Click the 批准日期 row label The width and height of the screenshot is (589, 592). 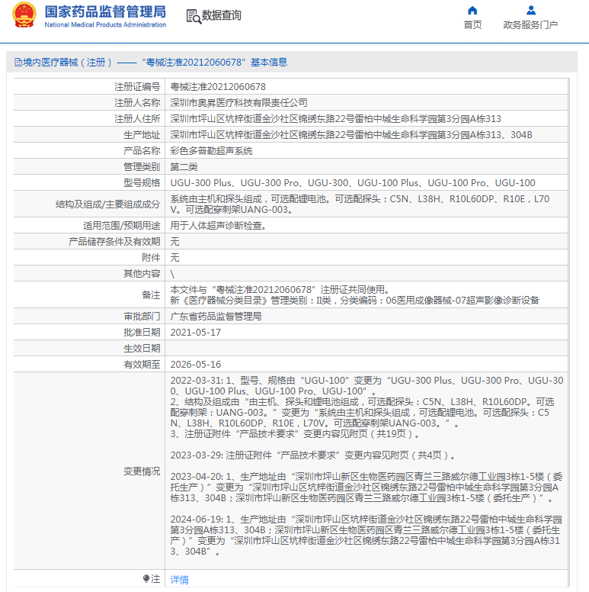point(142,333)
